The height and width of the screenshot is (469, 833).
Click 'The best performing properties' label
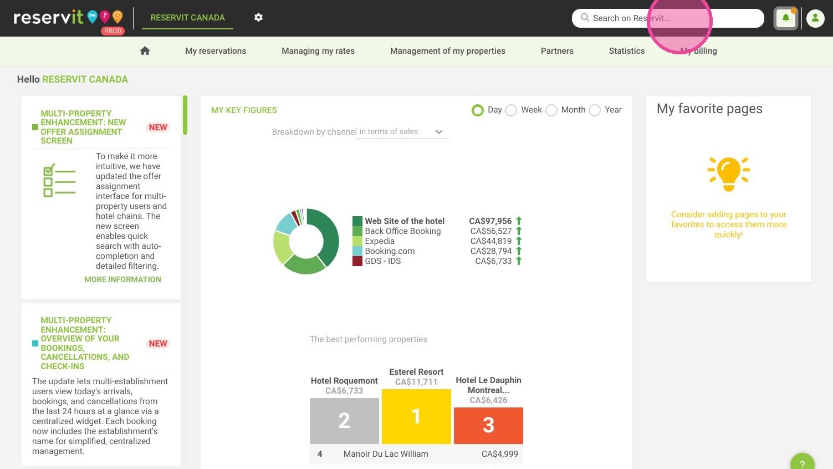coord(369,339)
